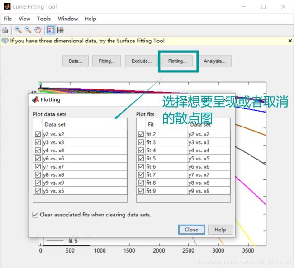Click the Exclude... button
294x268 pixels.
pyautogui.click(x=142, y=61)
